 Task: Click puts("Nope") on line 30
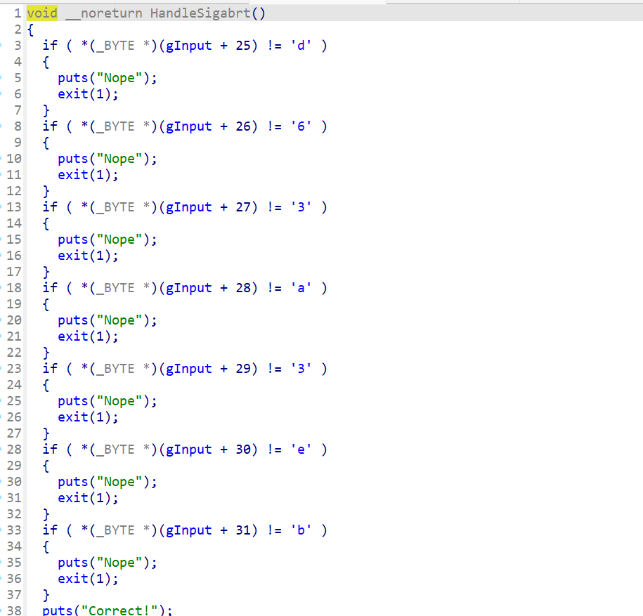104,482
